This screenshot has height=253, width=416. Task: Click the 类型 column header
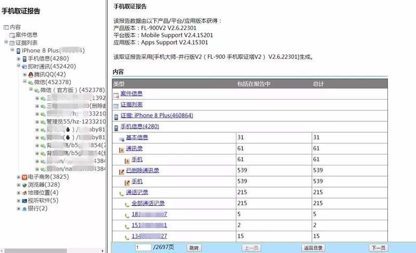119,84
